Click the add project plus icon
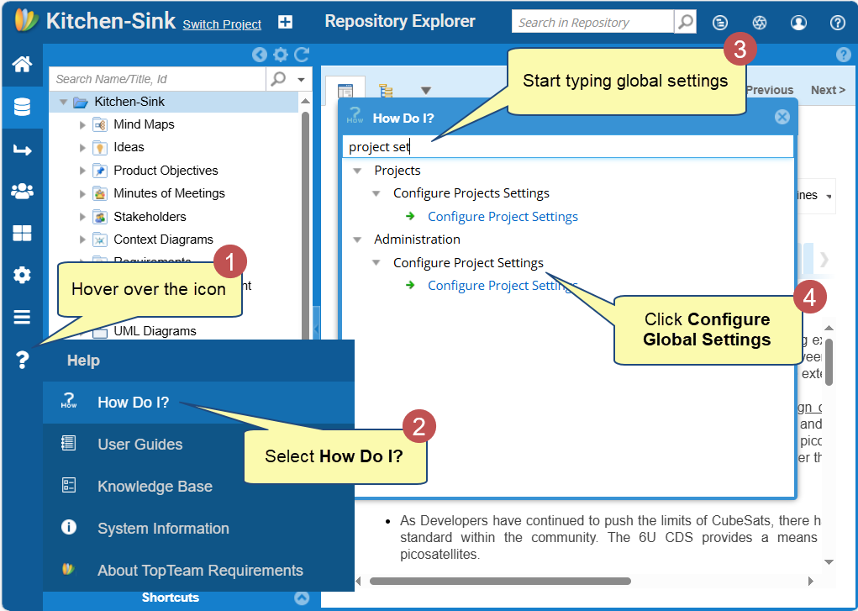Viewport: 858px width, 611px height. tap(285, 22)
